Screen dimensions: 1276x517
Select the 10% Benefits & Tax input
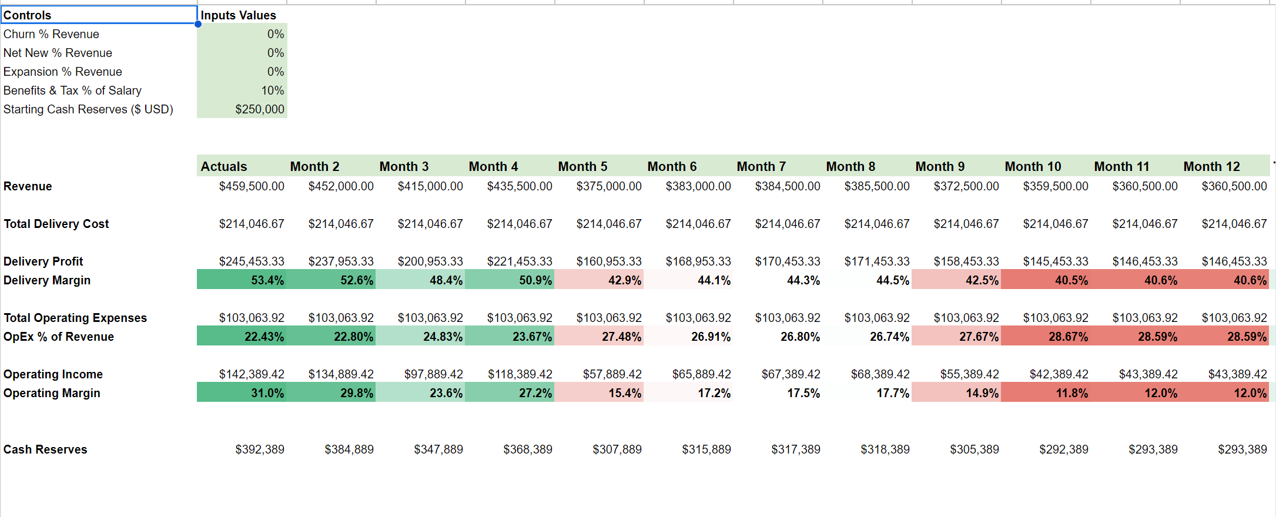(242, 90)
